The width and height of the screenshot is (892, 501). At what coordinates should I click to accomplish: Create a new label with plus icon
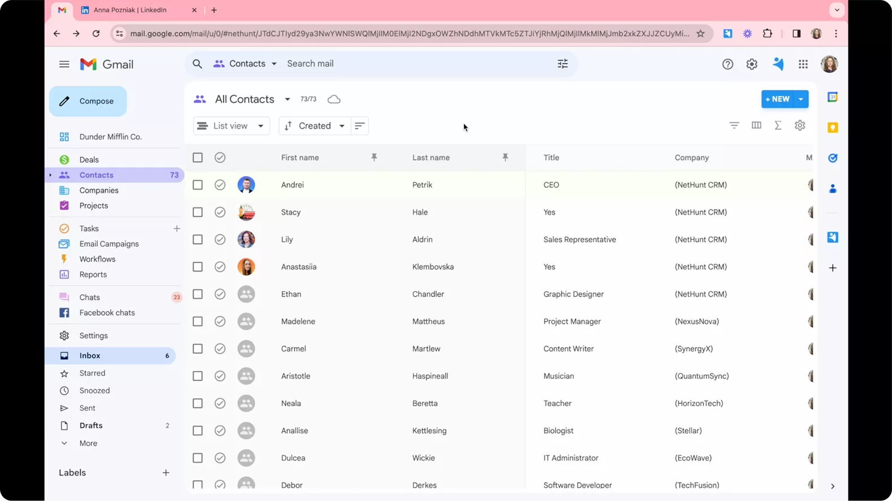pyautogui.click(x=166, y=473)
